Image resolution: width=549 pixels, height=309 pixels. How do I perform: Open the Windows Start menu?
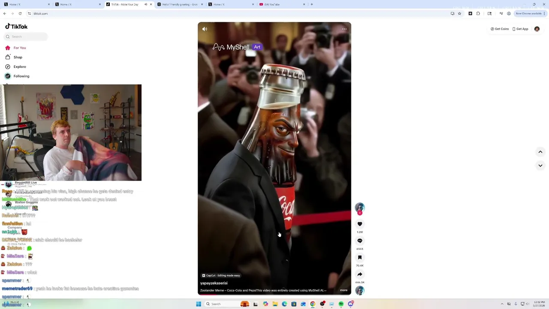click(x=199, y=304)
